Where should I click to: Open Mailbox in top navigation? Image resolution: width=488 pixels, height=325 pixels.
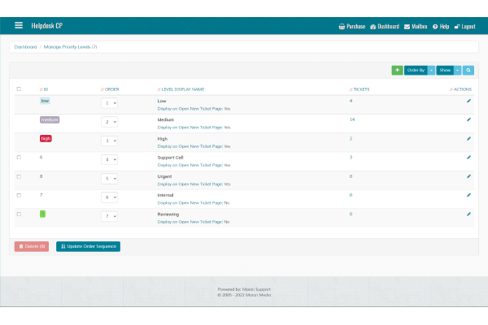click(x=416, y=27)
